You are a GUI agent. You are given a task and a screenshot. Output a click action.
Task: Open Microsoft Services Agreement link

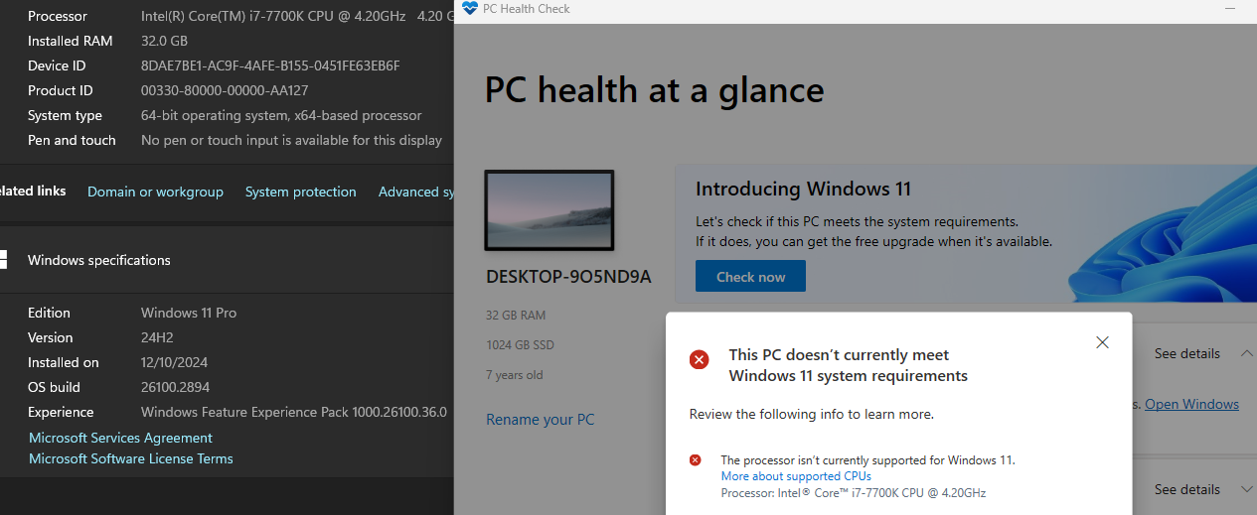[x=120, y=438]
